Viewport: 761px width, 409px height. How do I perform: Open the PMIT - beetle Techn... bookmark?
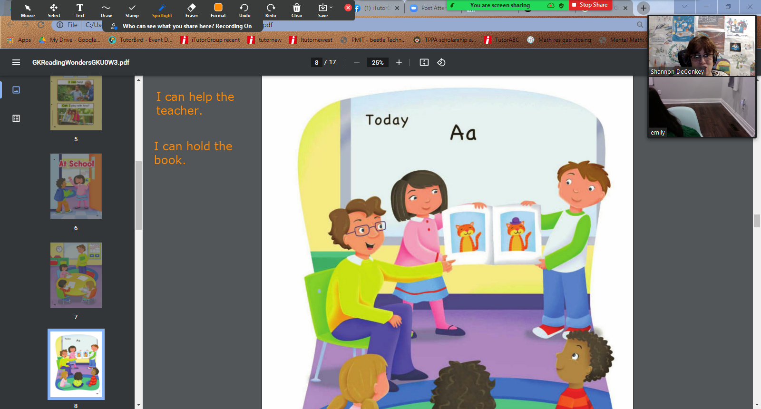(x=373, y=40)
